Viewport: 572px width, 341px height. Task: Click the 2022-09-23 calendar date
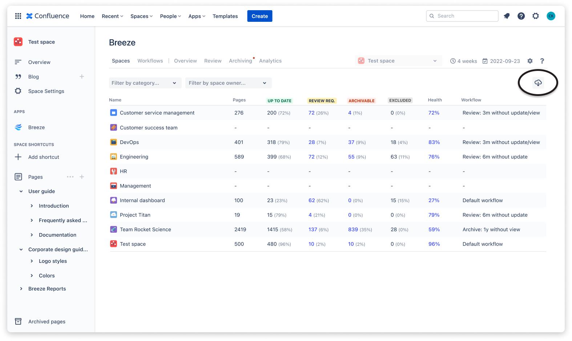[501, 61]
